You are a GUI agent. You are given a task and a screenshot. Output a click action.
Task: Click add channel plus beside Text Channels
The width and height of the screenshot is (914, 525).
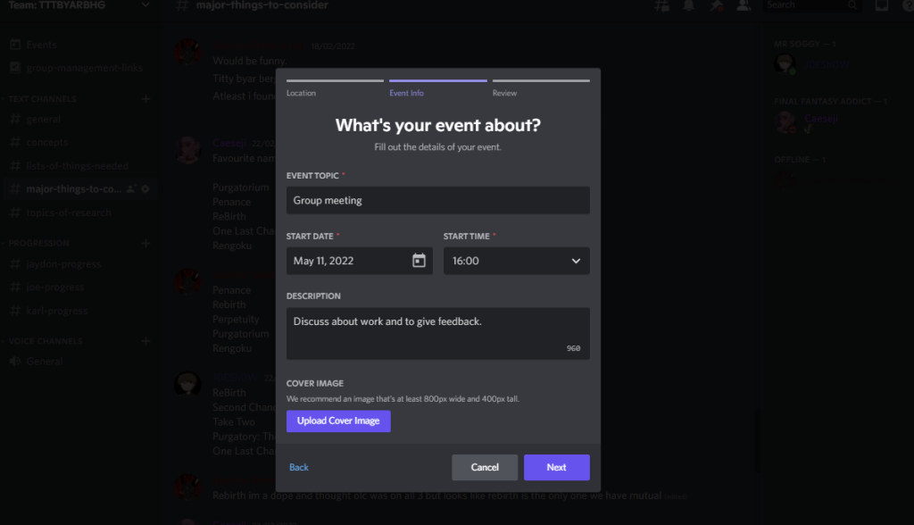[x=145, y=99]
